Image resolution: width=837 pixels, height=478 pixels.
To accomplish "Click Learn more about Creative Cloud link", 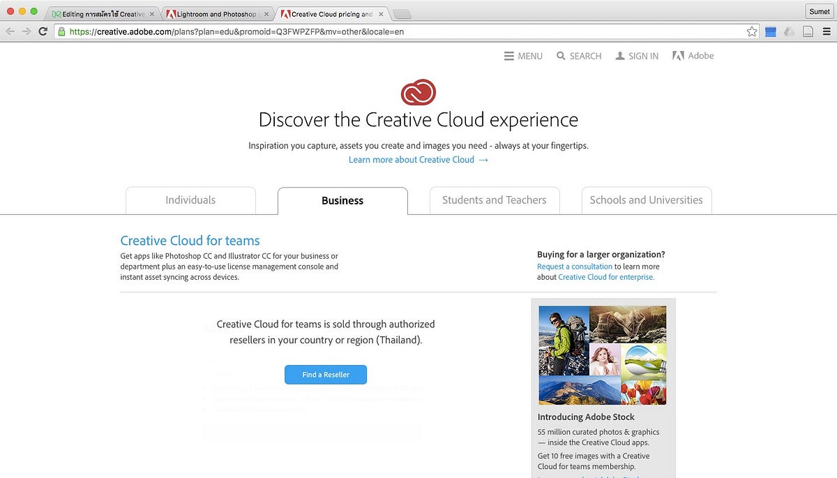I will pos(418,160).
